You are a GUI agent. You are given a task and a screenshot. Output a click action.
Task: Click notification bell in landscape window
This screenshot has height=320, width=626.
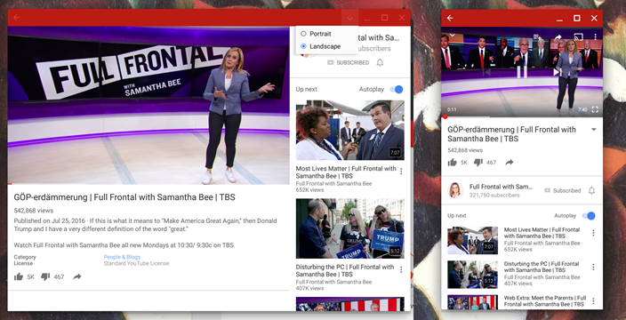click(x=380, y=62)
